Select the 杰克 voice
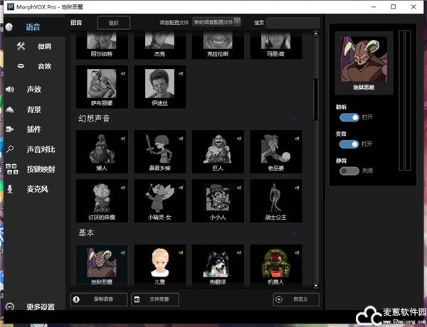 tap(159, 45)
